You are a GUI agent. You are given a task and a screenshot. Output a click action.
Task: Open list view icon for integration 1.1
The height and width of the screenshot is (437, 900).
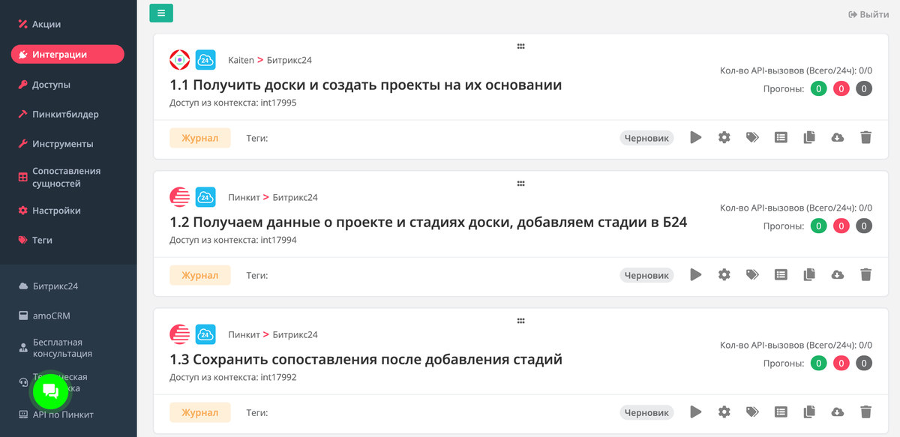point(781,137)
